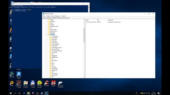The width and height of the screenshot is (170, 95).
Task: Select the TOTALCMD desktop shortcut
Action: (32, 84)
